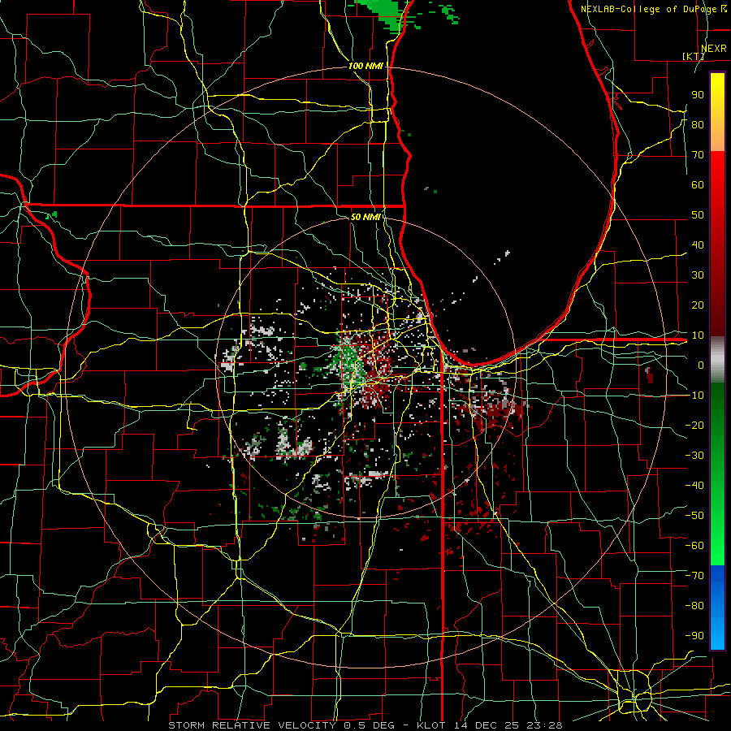Click the bright red segment of the color bar
Viewport: 731px width, 731px height.
tap(717, 168)
